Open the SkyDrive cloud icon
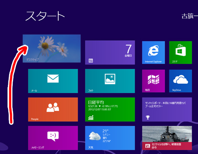 [181, 79]
